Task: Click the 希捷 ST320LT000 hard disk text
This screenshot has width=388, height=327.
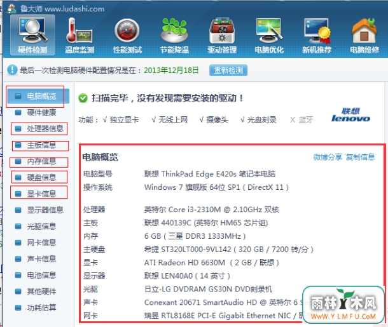Action: point(229,250)
